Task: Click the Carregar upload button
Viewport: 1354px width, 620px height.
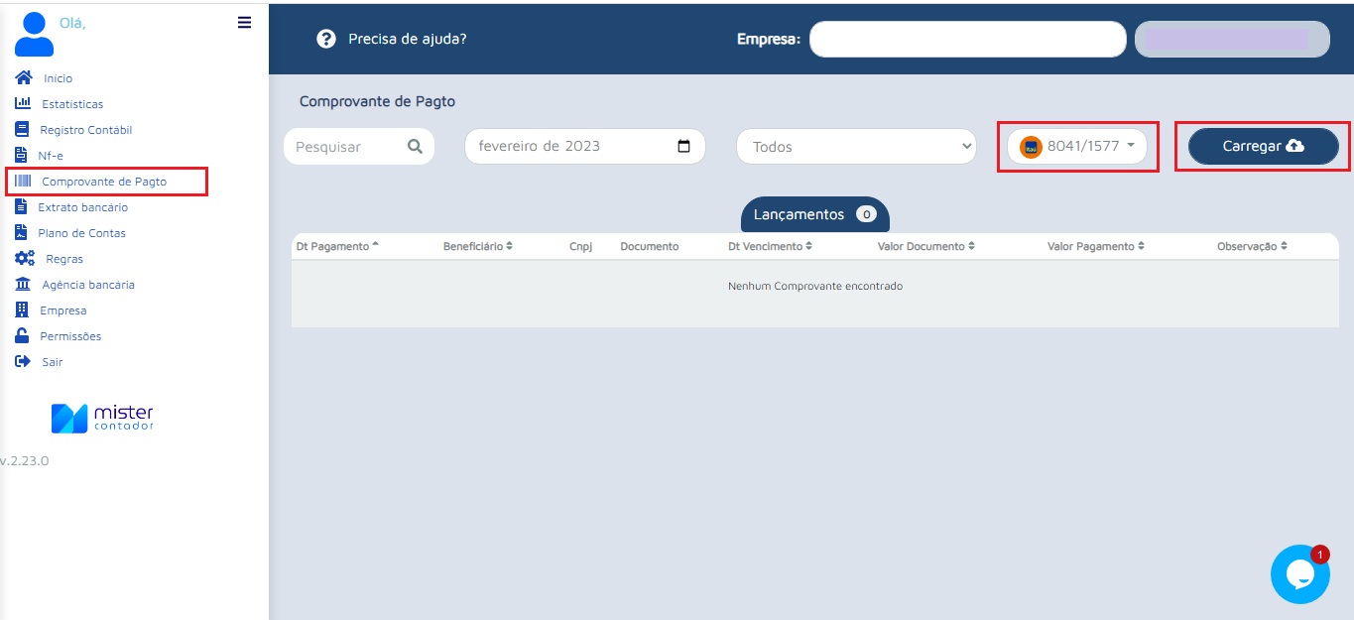Action: (x=1261, y=145)
